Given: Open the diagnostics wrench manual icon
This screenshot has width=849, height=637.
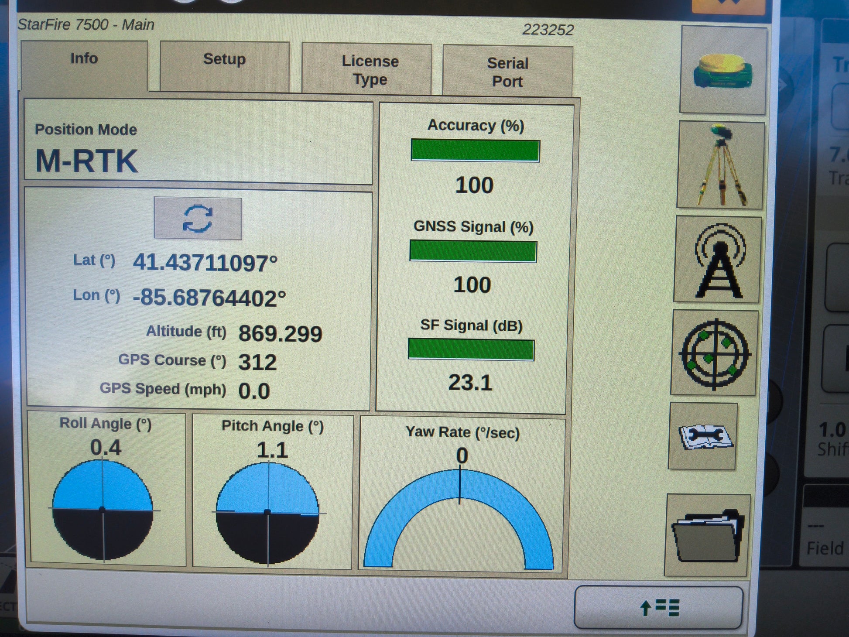Looking at the screenshot, I should click(703, 436).
